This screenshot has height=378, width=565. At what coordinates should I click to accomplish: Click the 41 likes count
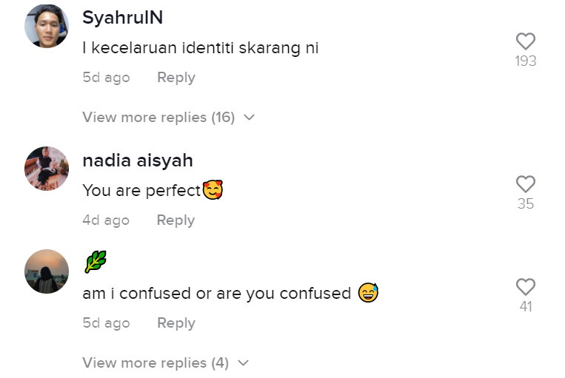click(x=525, y=306)
